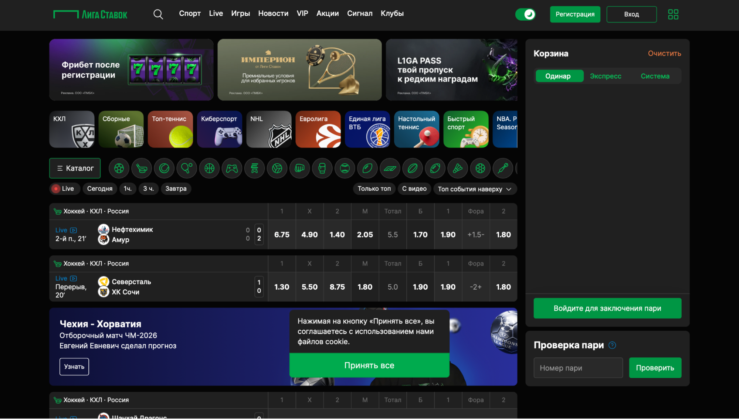Go to Лига Ставок logo home
Viewport: 739px width, 419px height.
click(x=90, y=14)
